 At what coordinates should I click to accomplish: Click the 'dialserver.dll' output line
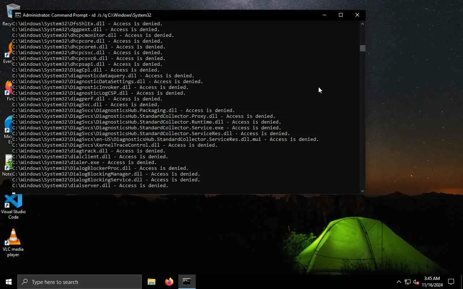(90, 185)
